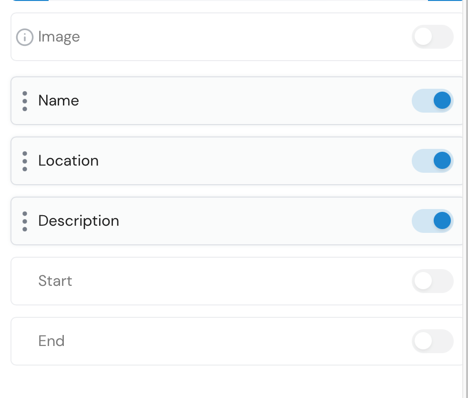This screenshot has width=468, height=398.
Task: Click empty space in the Start row
Action: point(238,281)
